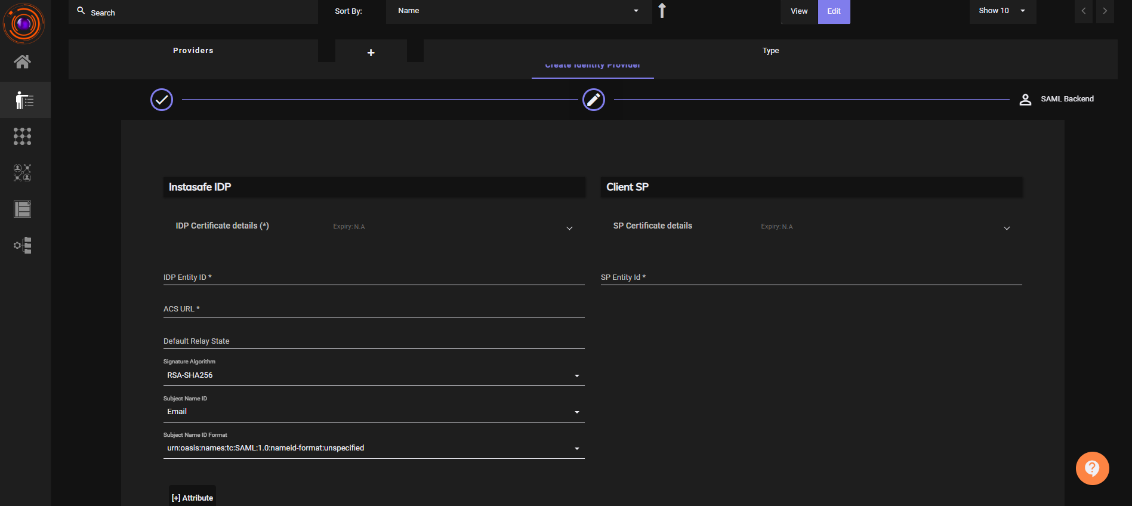Click the SAML Backend label
The image size is (1132, 506).
pos(1068,99)
